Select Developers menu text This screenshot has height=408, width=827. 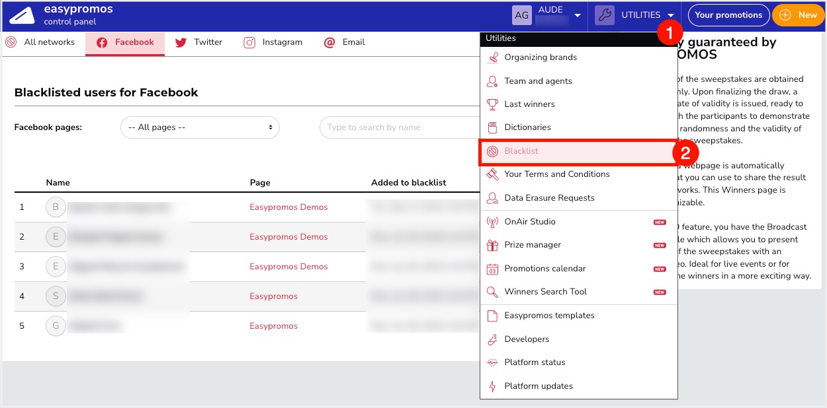527,339
